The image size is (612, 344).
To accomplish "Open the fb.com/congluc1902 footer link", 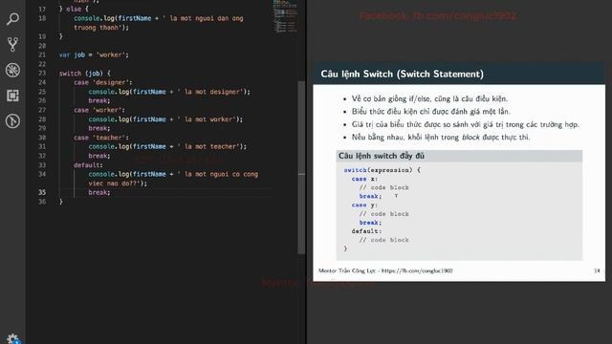I will pos(417,270).
